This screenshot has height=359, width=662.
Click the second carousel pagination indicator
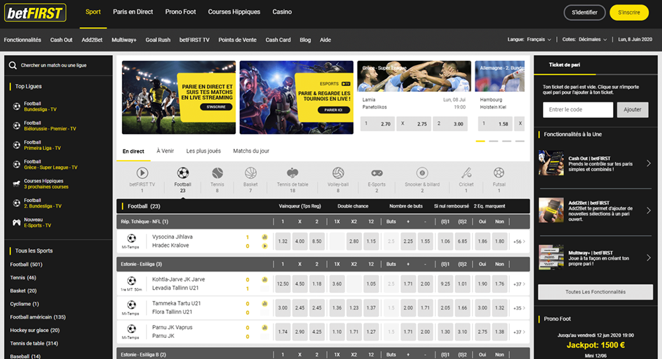493,141
